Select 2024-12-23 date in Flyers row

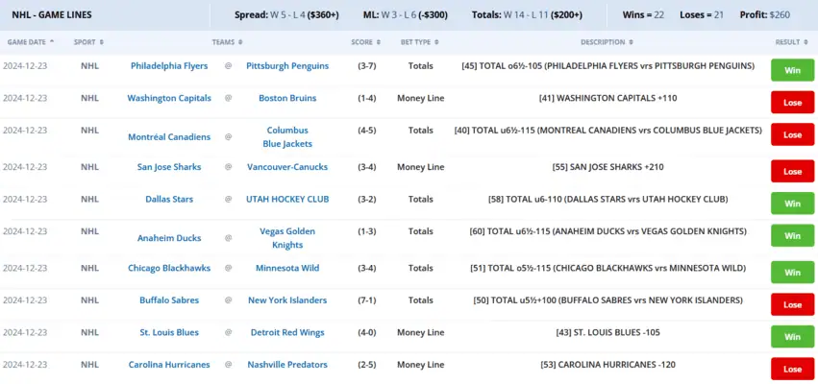(25, 66)
